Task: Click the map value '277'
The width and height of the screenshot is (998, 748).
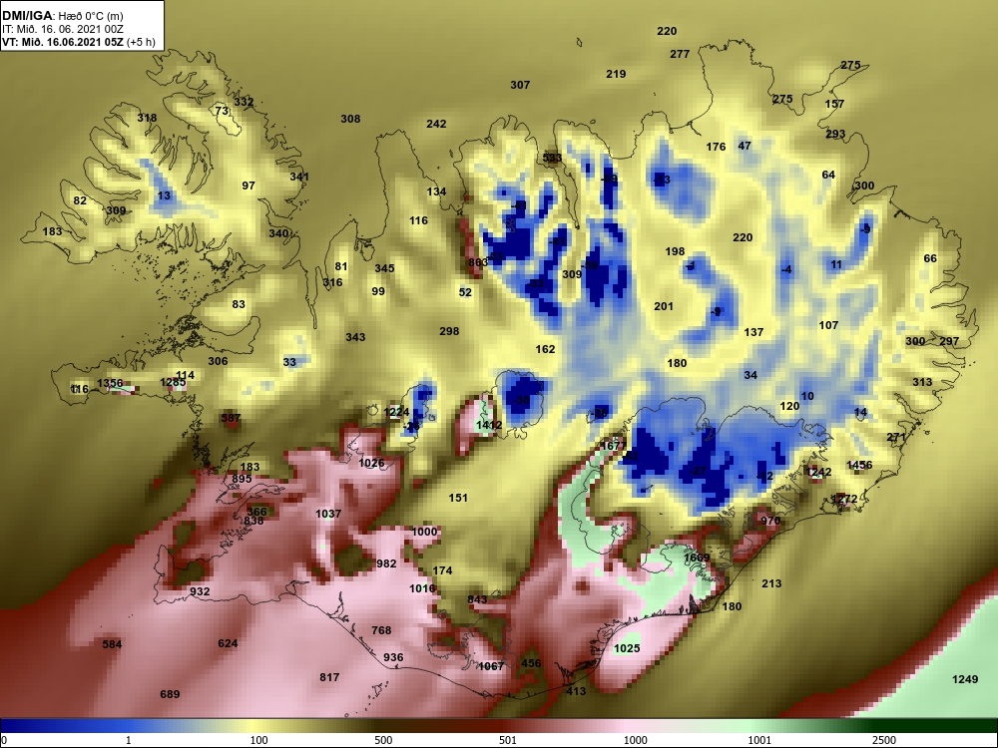Action: click(x=680, y=54)
